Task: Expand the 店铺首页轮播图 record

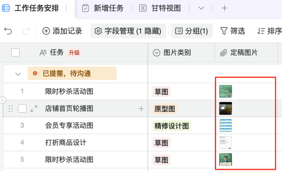Action: (34, 109)
